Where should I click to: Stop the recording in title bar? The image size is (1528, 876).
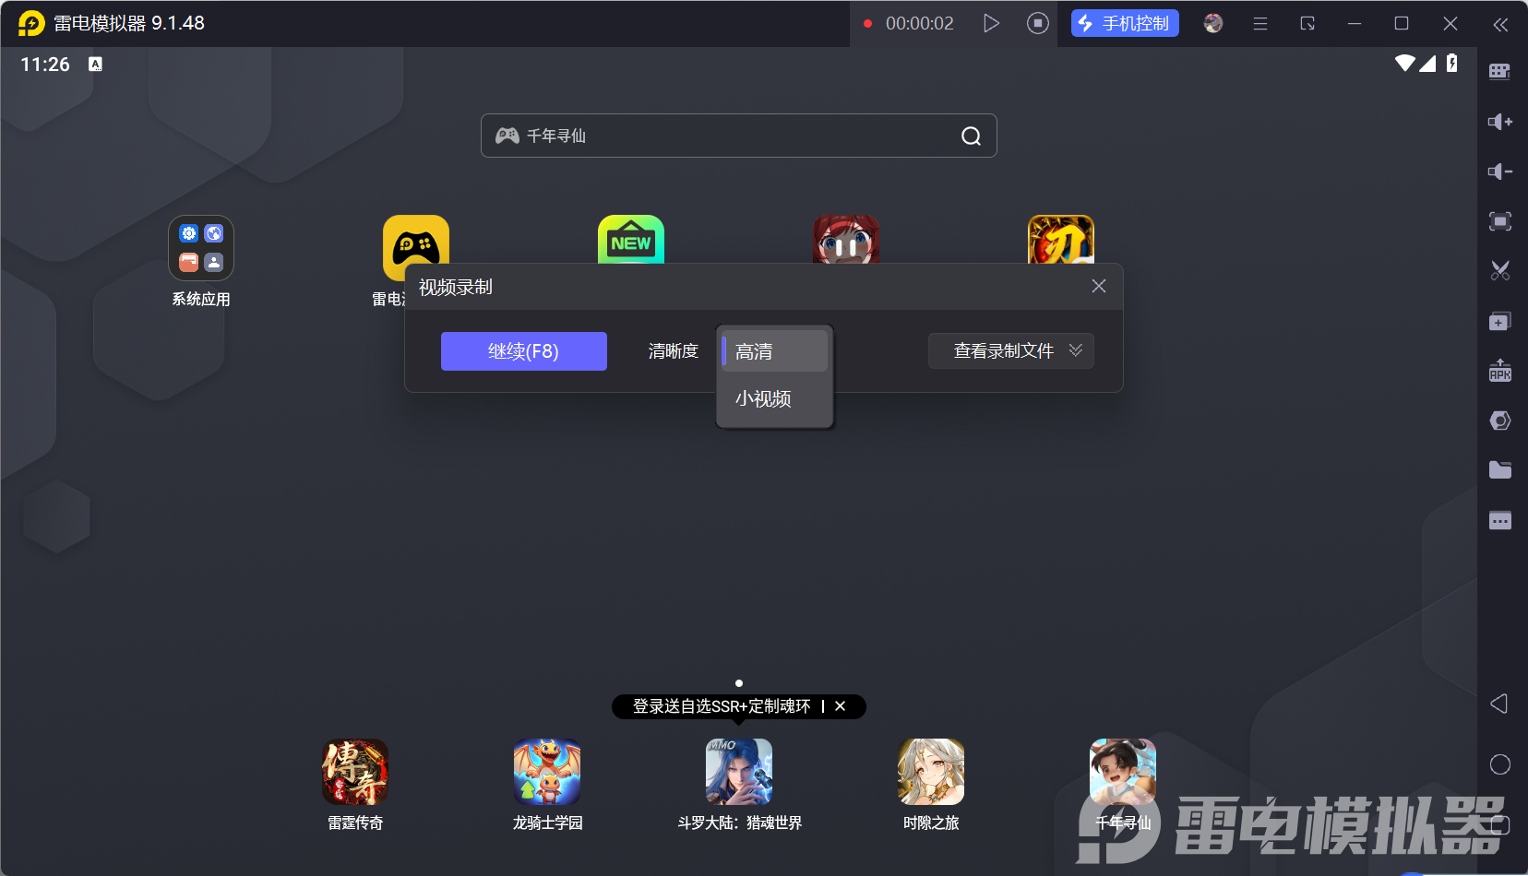(x=1037, y=23)
